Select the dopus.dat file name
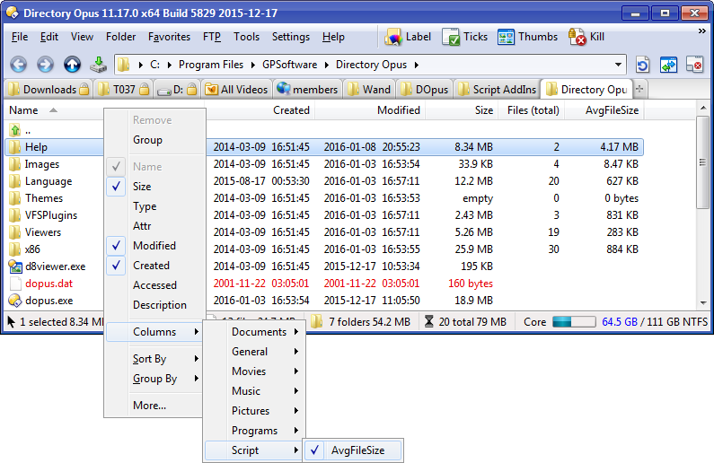 [48, 284]
